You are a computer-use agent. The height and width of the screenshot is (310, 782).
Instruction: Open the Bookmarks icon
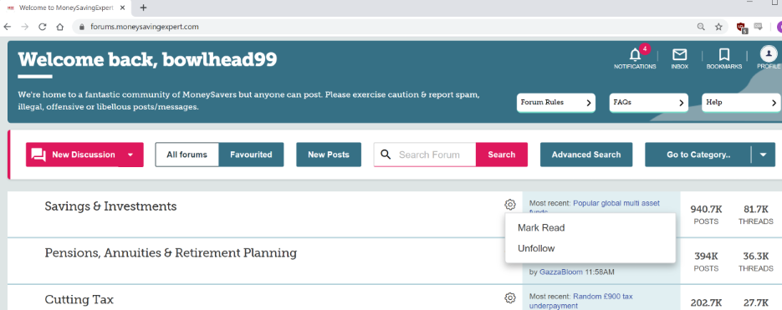point(724,55)
